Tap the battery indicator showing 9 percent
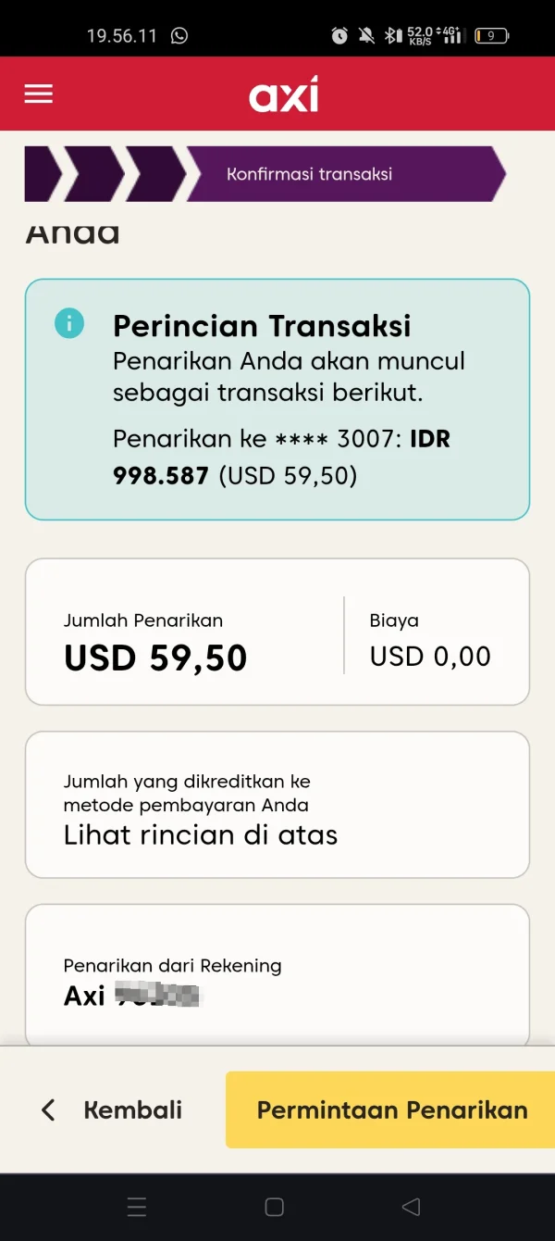 [x=490, y=33]
